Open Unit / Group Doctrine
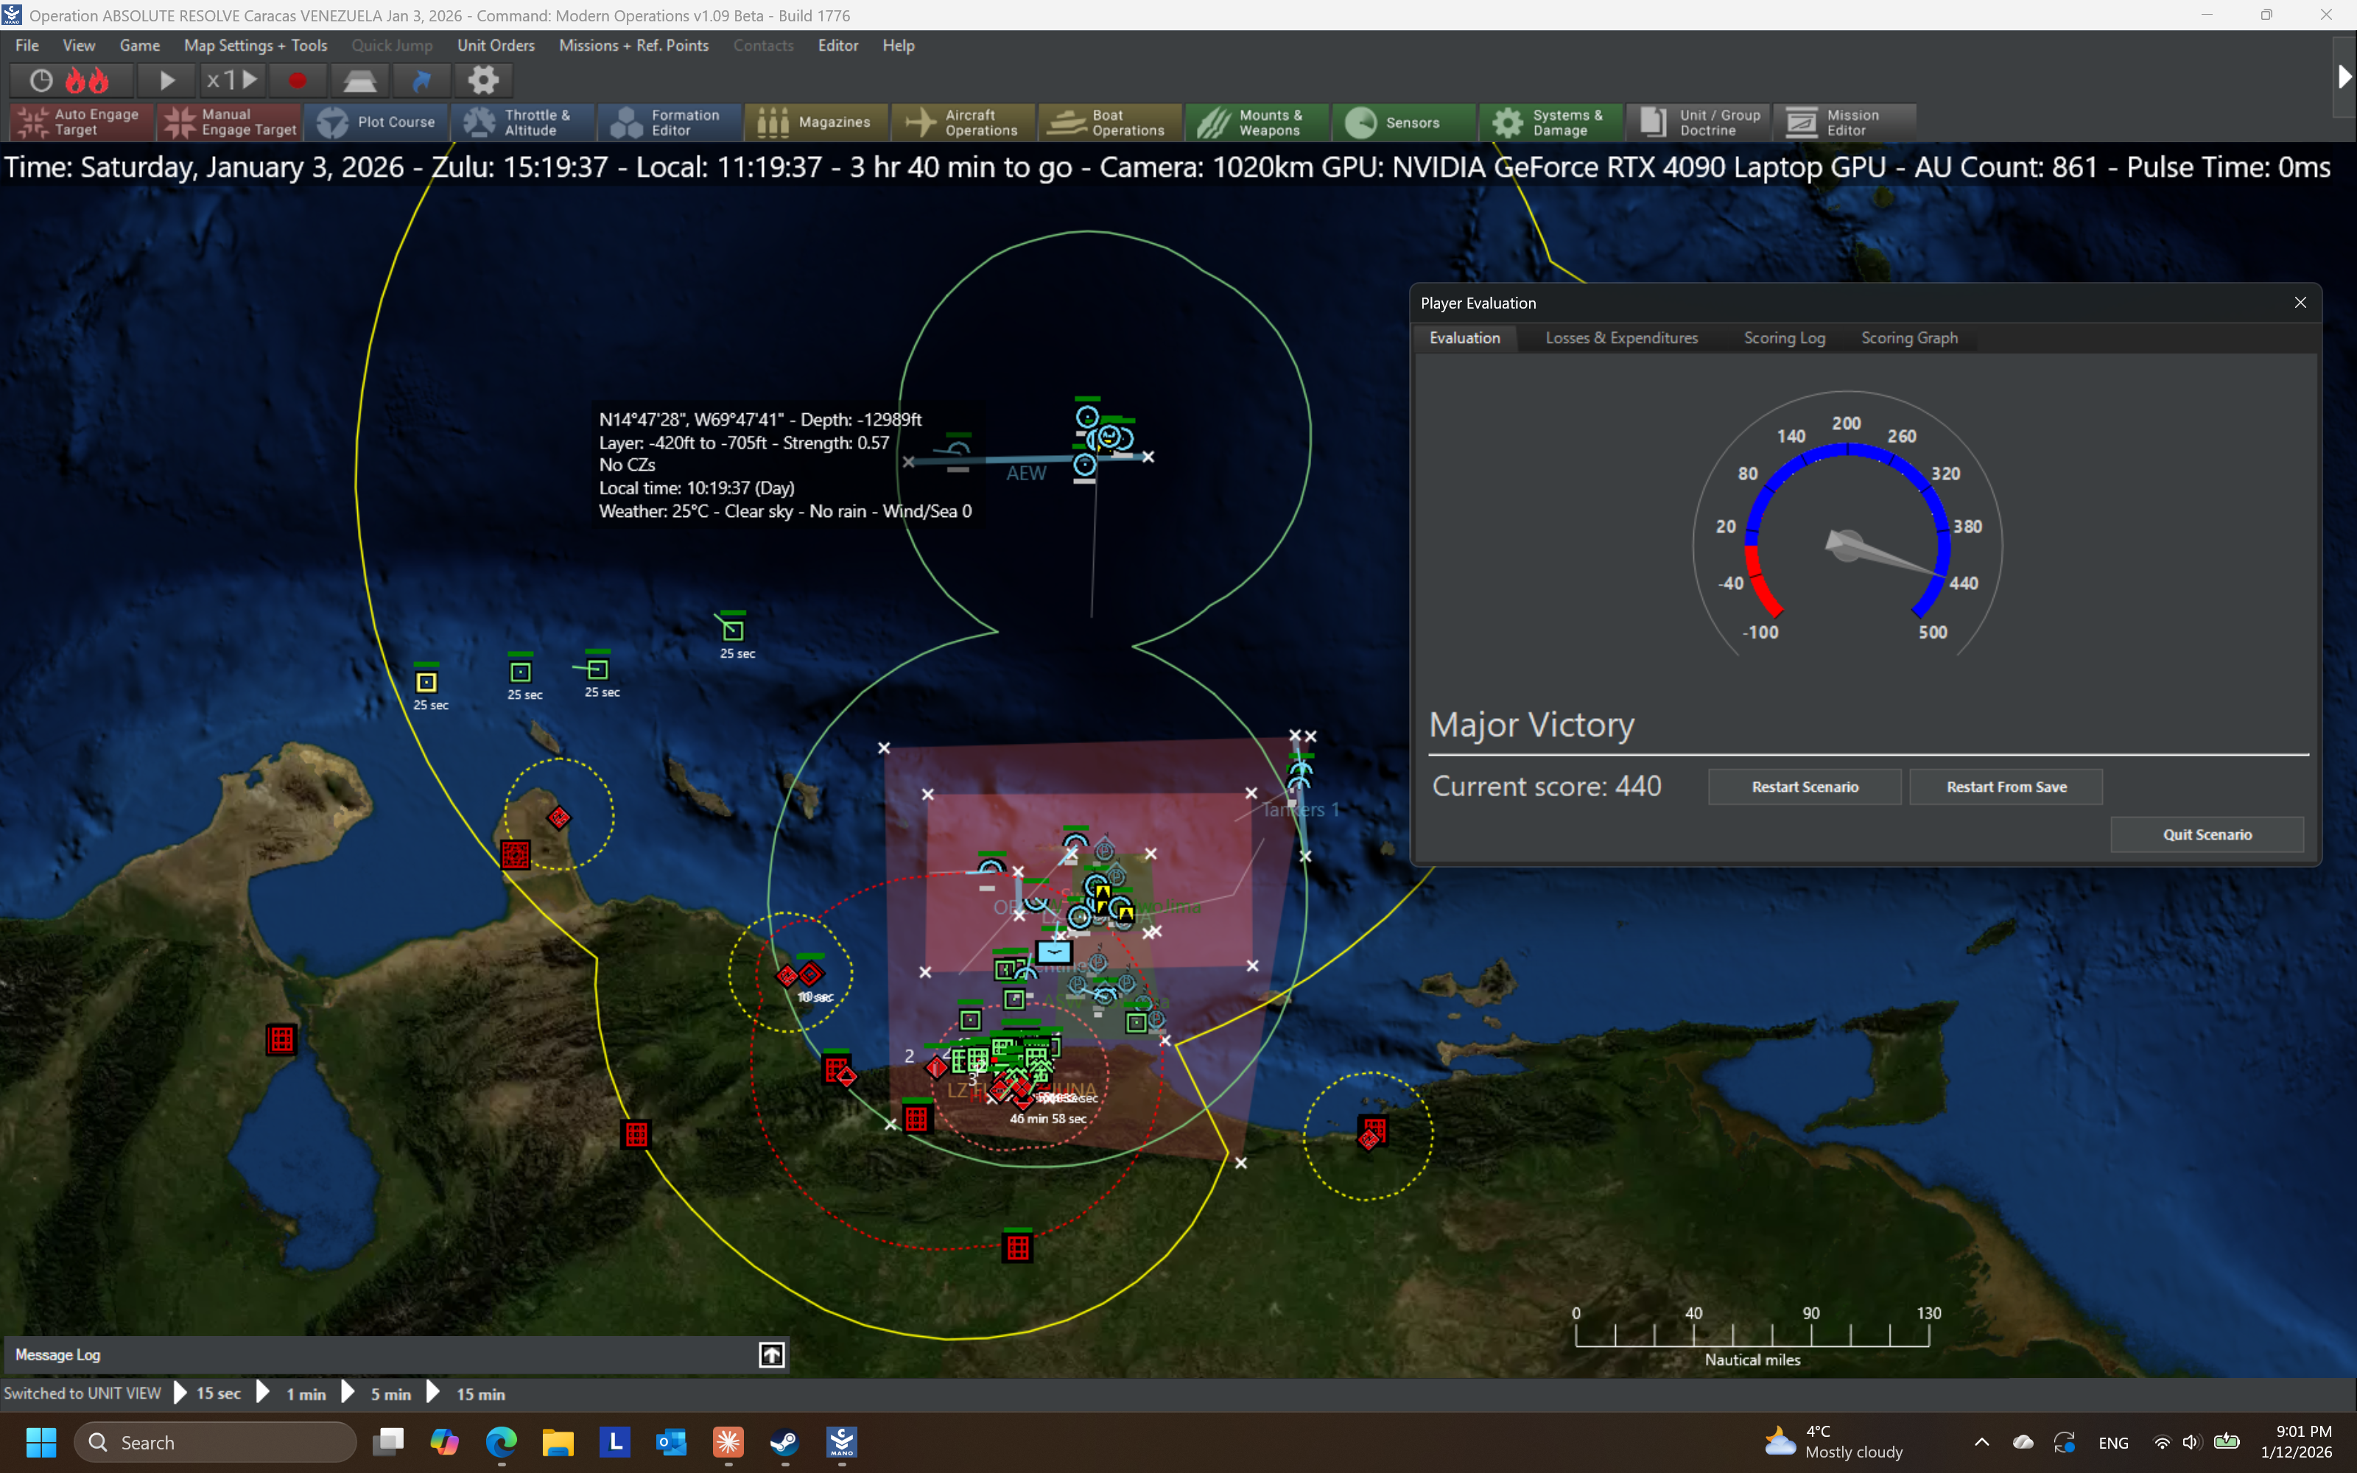2357x1473 pixels. click(x=1698, y=122)
